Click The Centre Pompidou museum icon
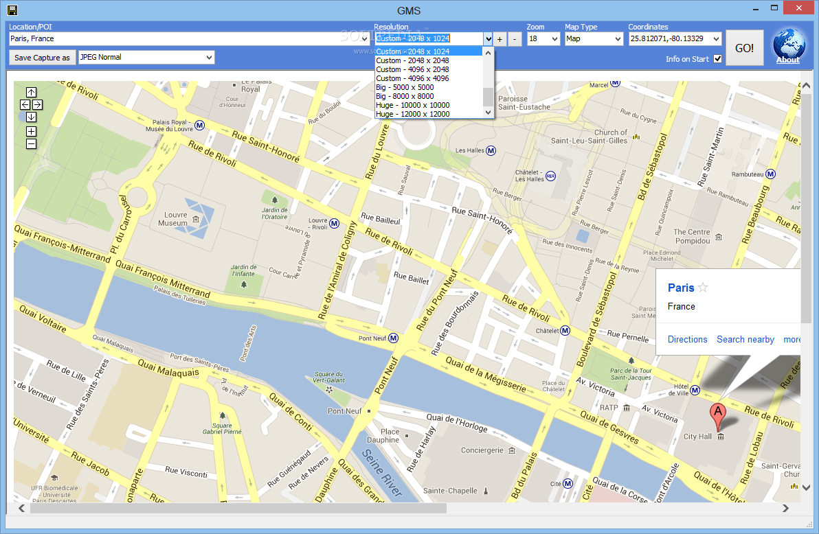Screen dimensions: 819x534 click(x=719, y=237)
